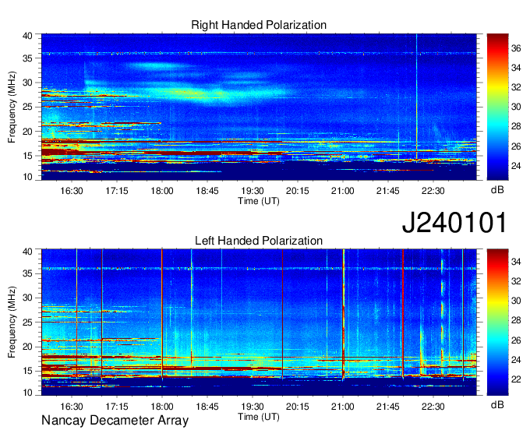Click the bottom plot's 'Frequency (MHz)' axis label
Screen dimensions: 530x430
[12, 322]
